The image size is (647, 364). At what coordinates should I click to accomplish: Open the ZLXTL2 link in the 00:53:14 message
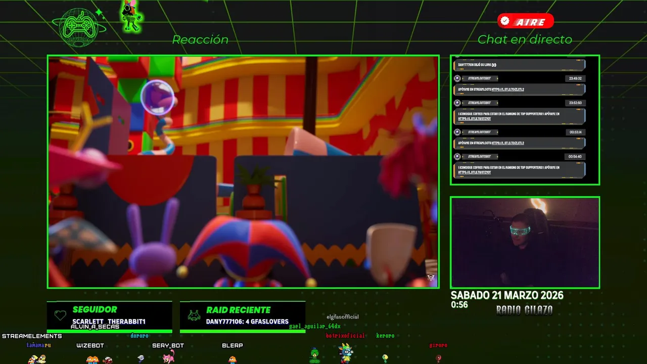[507, 143]
